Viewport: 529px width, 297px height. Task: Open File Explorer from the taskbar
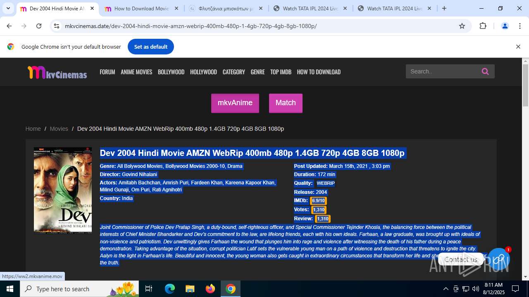pos(190,289)
